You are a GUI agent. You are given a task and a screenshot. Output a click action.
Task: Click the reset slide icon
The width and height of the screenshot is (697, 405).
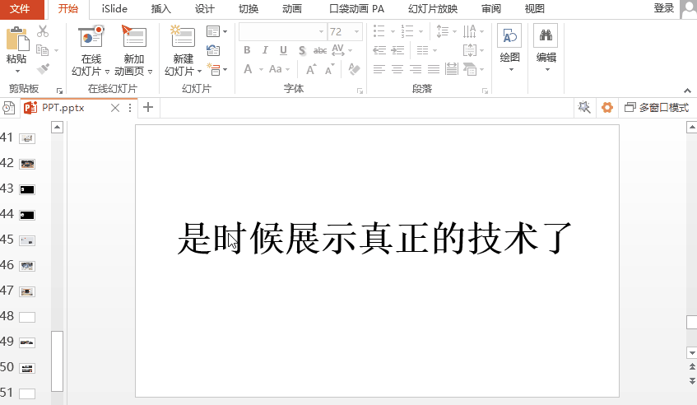point(213,50)
